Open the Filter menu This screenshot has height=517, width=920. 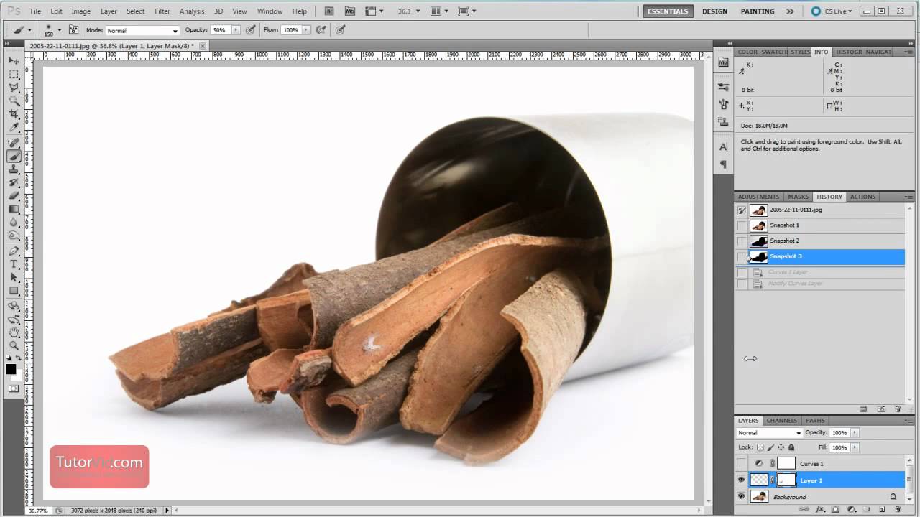tap(162, 11)
